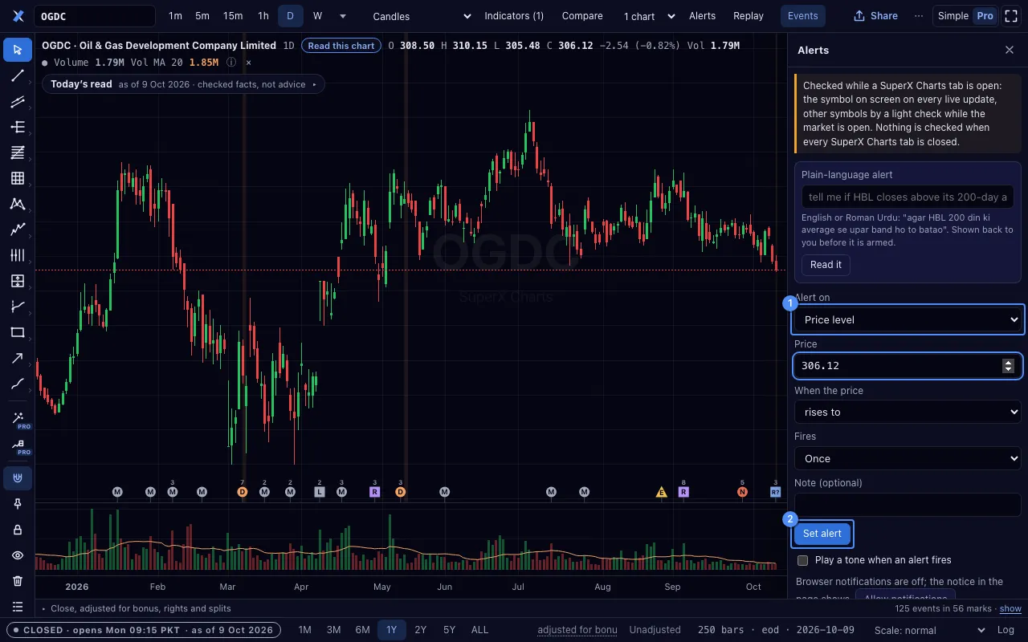Select the cursor pointer tool
This screenshot has height=642, width=1028.
(x=18, y=50)
